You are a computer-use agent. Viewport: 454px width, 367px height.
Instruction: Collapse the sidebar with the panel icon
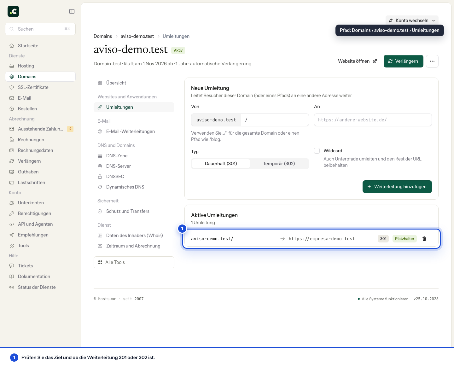coord(72,11)
